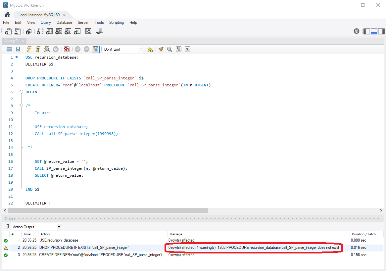This screenshot has width=386, height=271.
Task: Create a new stored procedure icon
Action: 68,31
